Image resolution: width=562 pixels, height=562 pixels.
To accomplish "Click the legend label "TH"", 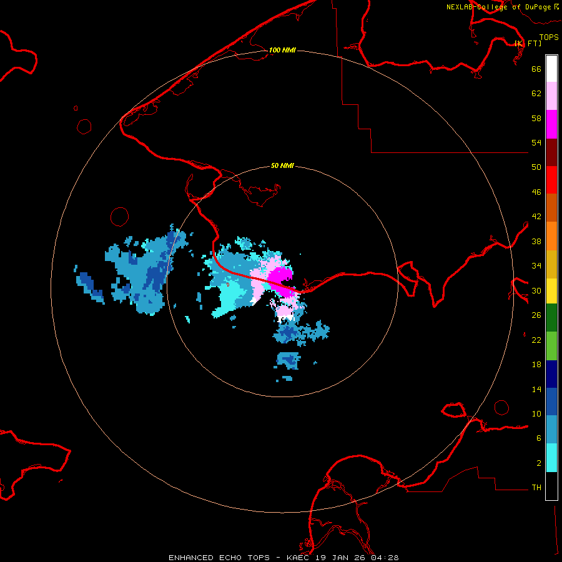I will click(536, 488).
